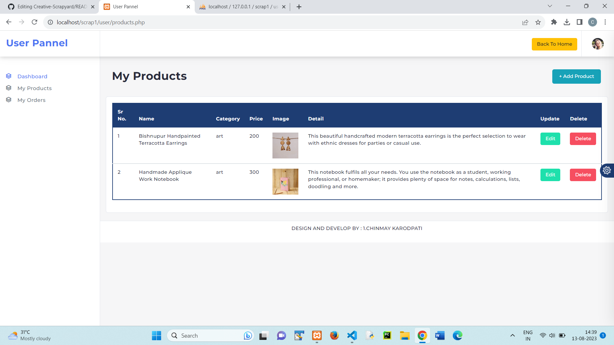Expand hidden tray icons with the up arrow

(512, 335)
